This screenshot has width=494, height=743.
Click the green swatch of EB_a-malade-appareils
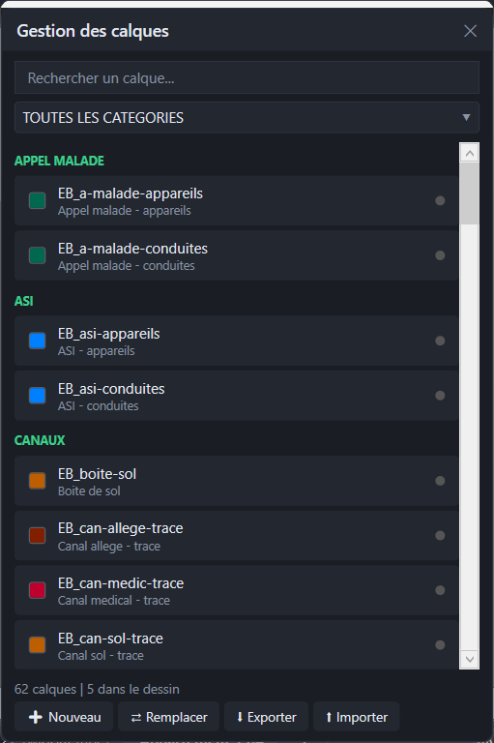37,200
